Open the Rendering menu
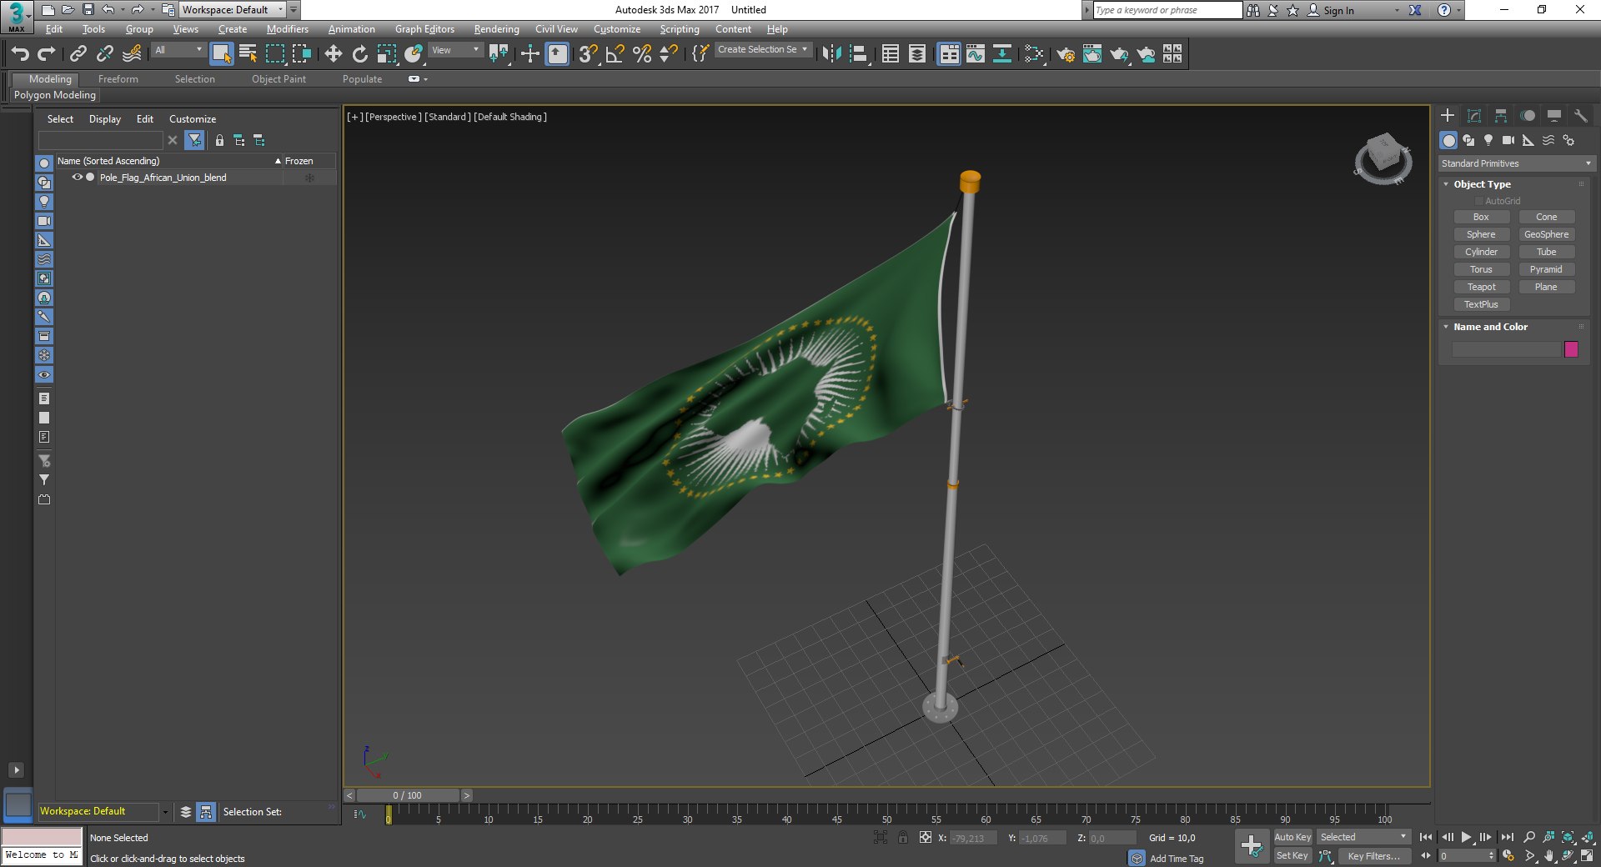This screenshot has width=1601, height=867. coord(497,29)
